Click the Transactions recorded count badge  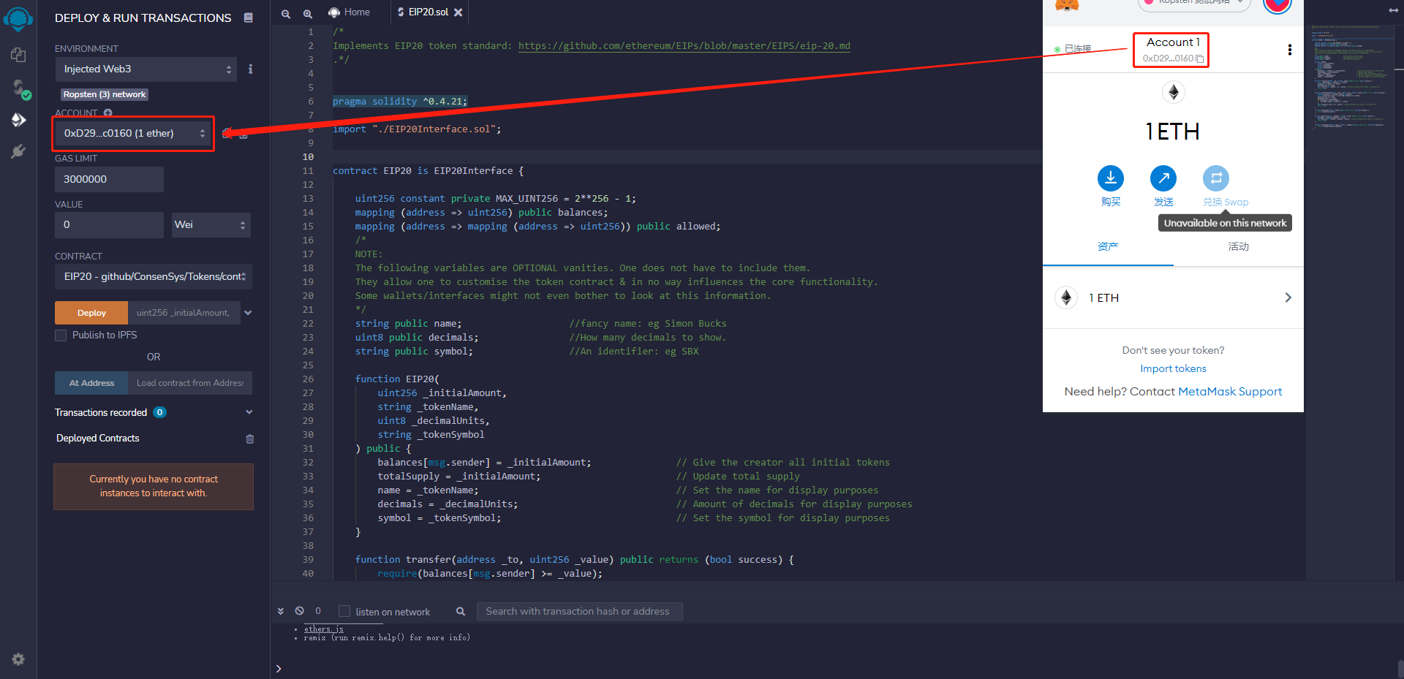point(159,412)
